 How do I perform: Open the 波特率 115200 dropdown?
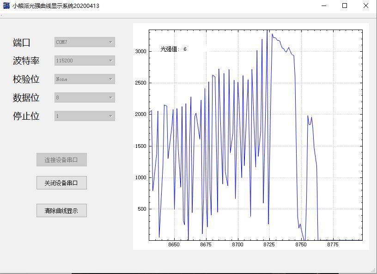point(85,61)
